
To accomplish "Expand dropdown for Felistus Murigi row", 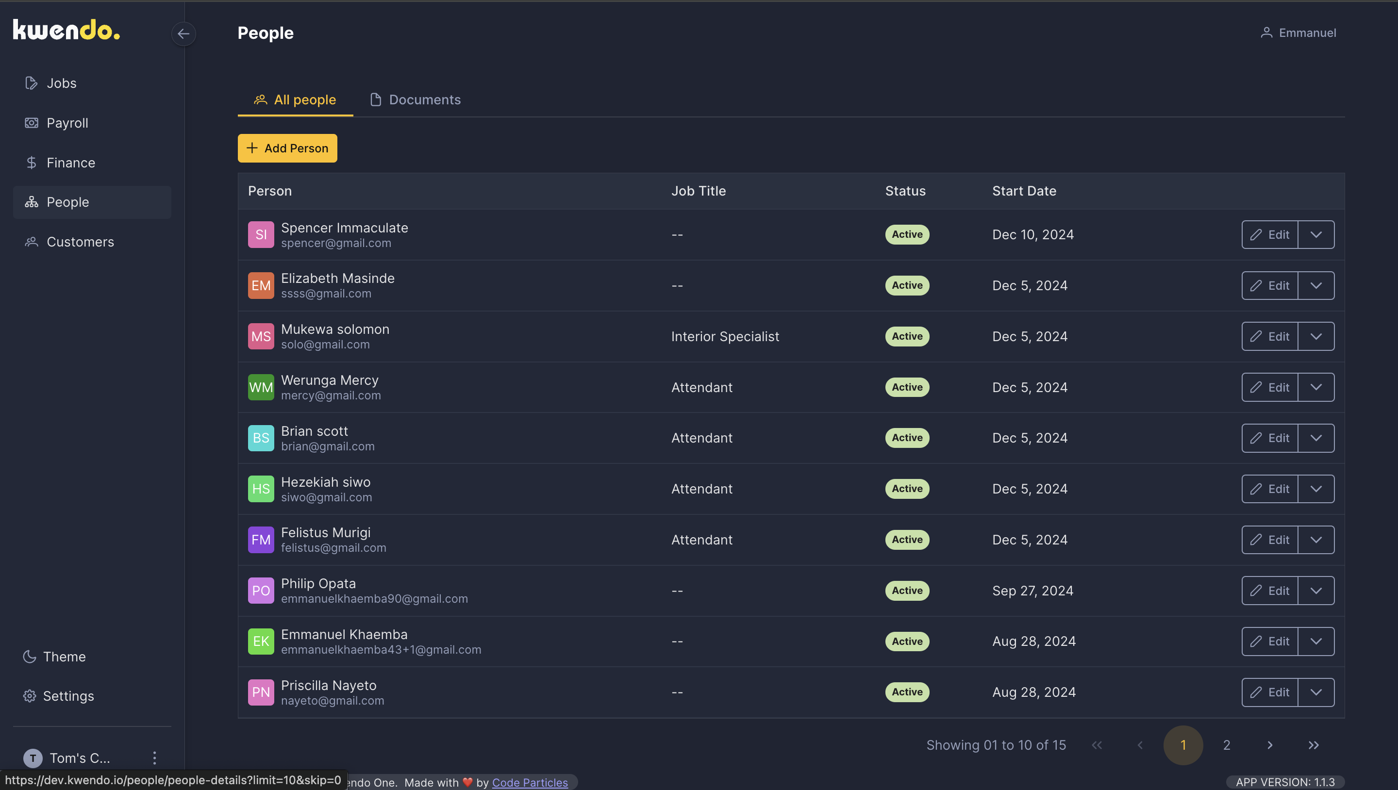I will (1316, 540).
